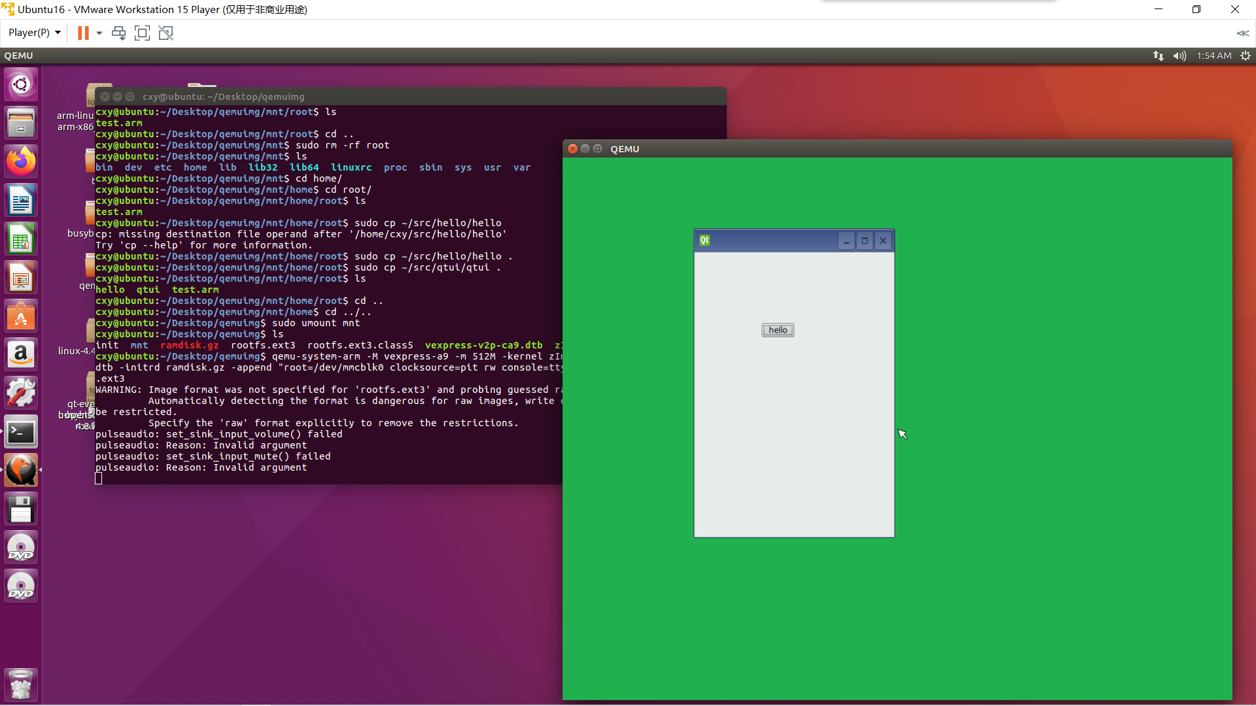Screen dimensions: 1256x706
Task: Expand the power options dropdown arrow
Action: coord(99,33)
